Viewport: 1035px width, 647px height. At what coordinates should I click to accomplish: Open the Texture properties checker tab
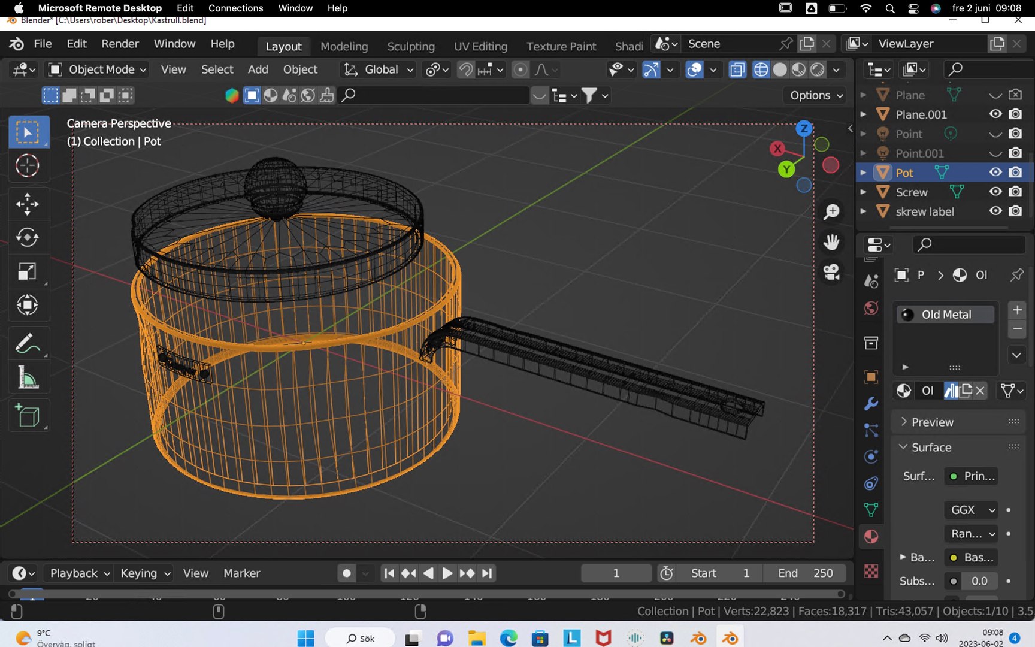pos(871,571)
